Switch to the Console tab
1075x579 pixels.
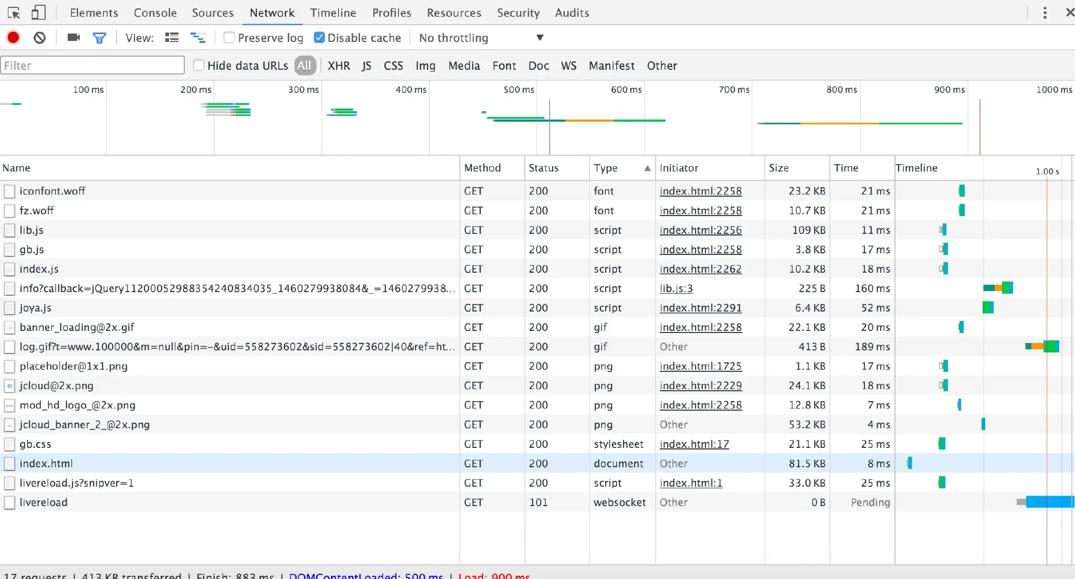tap(155, 13)
